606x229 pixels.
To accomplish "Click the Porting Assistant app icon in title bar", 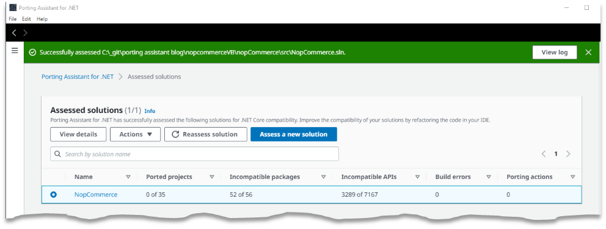I will click(x=13, y=7).
